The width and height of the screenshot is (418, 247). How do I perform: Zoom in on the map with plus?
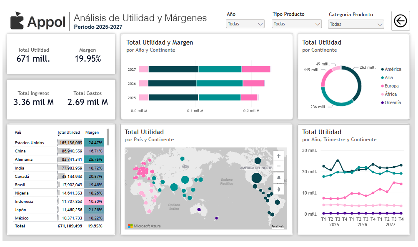tap(278, 156)
